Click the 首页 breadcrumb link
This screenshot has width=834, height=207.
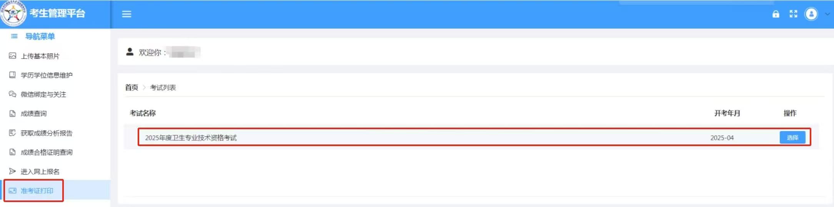(132, 87)
